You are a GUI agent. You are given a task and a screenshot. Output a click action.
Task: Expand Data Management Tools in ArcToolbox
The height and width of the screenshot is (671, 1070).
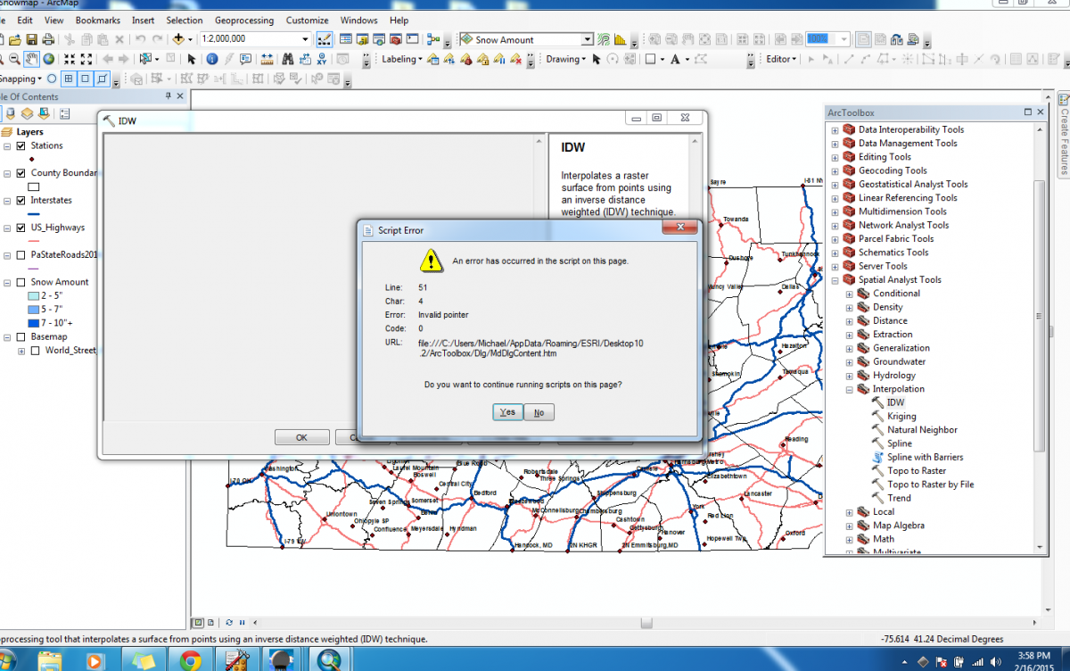835,144
